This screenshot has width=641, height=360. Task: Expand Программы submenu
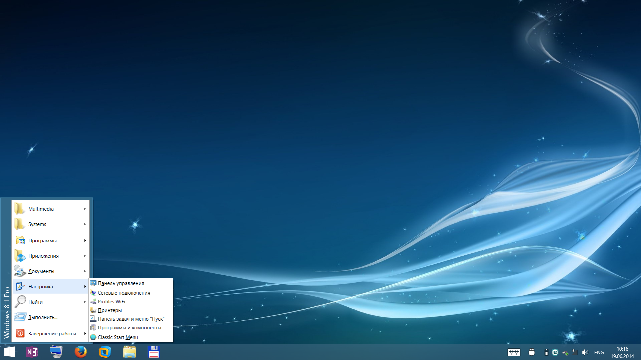click(50, 240)
